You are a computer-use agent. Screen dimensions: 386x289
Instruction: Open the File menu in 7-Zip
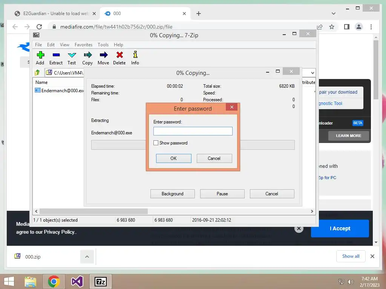(x=38, y=45)
